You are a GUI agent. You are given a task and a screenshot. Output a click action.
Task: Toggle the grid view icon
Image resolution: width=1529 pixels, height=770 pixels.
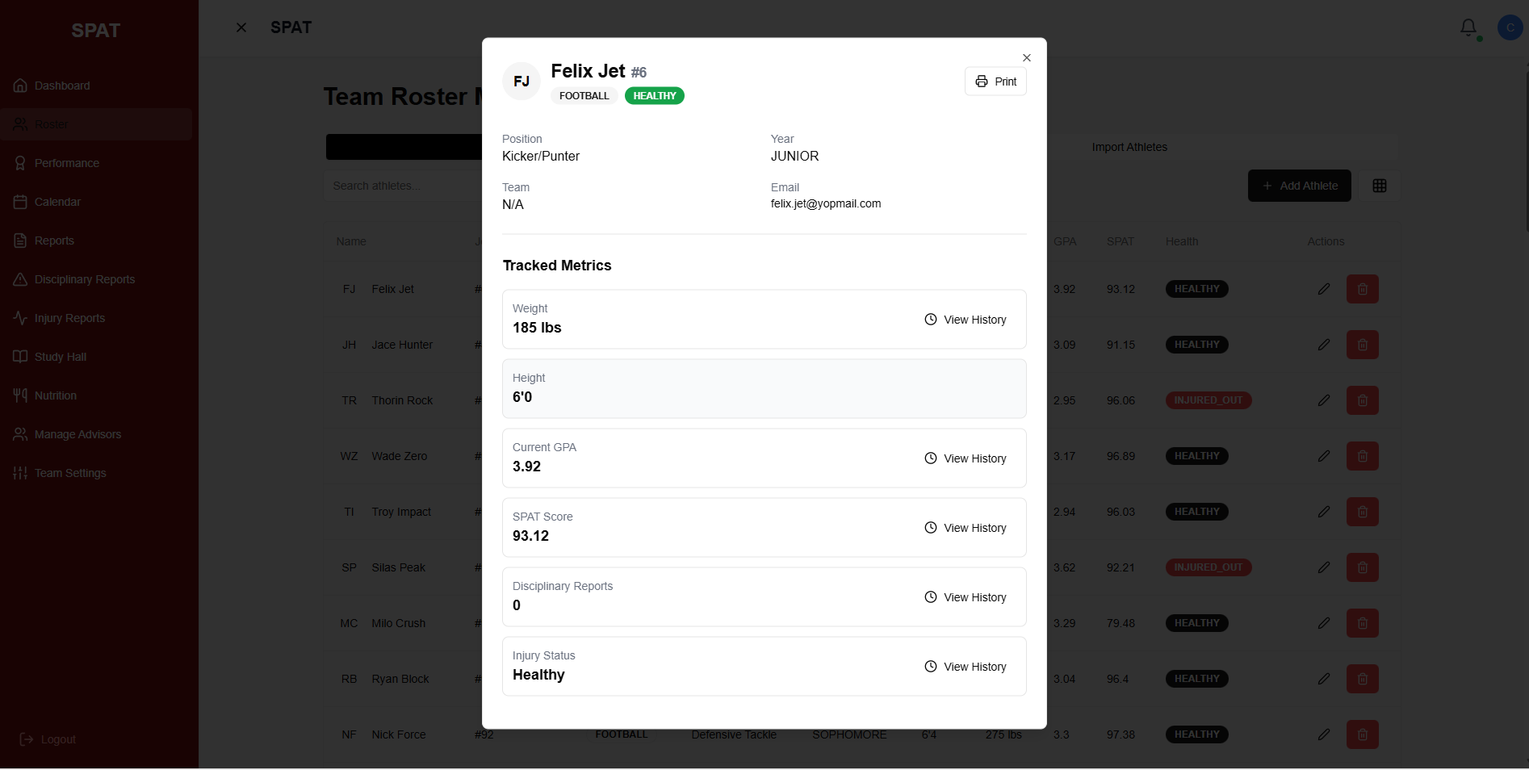pyautogui.click(x=1379, y=186)
